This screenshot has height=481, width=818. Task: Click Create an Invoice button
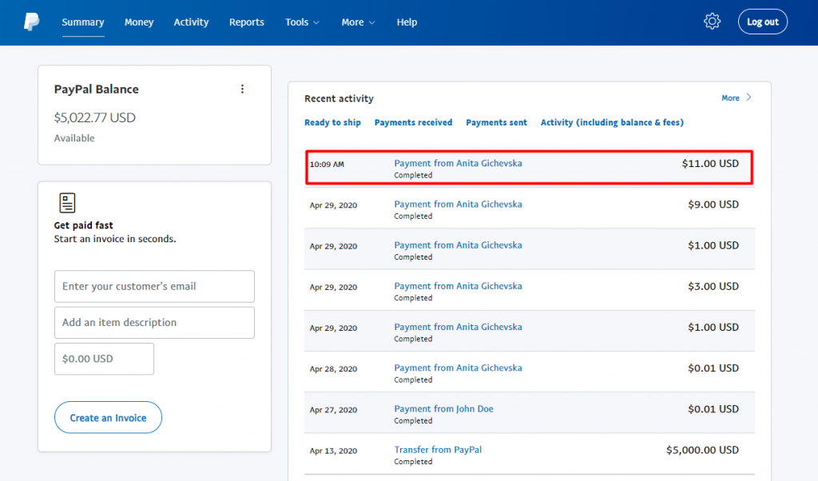coord(108,417)
